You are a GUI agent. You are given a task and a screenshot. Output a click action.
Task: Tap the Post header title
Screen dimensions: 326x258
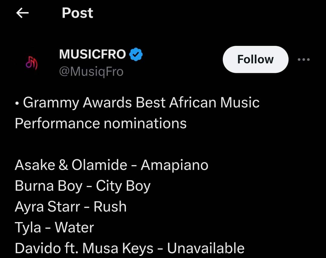click(78, 13)
